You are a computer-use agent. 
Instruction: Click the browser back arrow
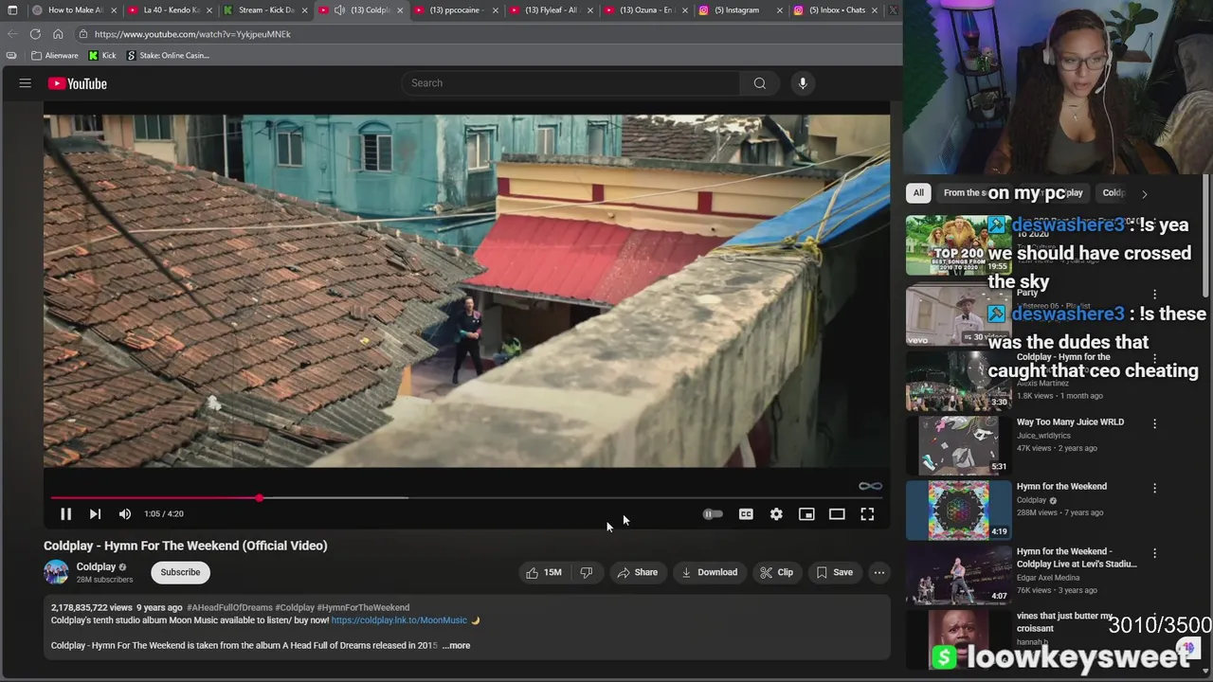click(12, 34)
